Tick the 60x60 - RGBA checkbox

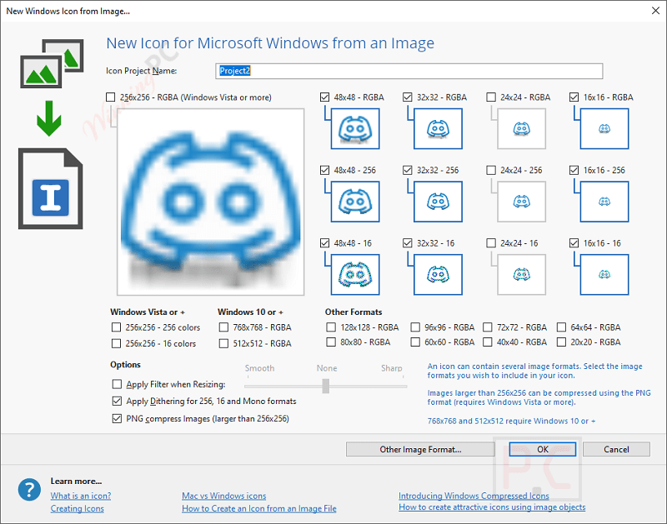415,342
